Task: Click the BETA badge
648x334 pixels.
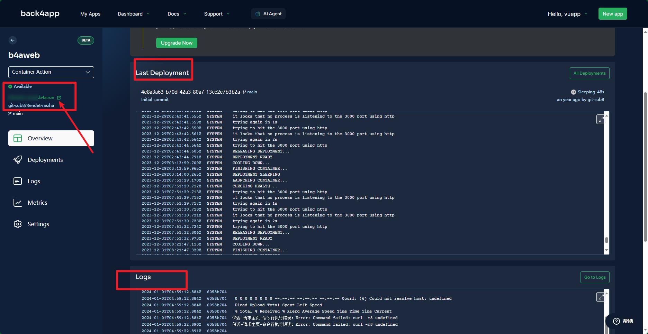Action: pyautogui.click(x=86, y=40)
